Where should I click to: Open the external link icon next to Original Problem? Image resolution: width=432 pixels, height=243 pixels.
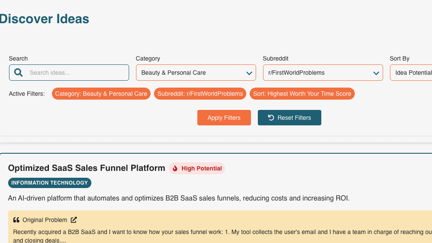click(74, 220)
